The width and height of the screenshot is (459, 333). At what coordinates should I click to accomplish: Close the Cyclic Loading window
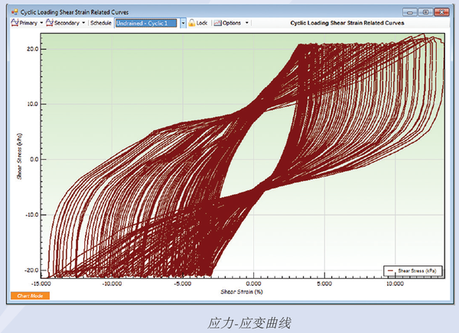click(x=441, y=12)
